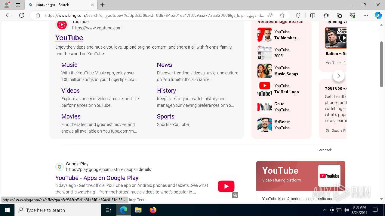385x216 pixels.
Task: Open the Movies sitelink
Action: tap(71, 116)
